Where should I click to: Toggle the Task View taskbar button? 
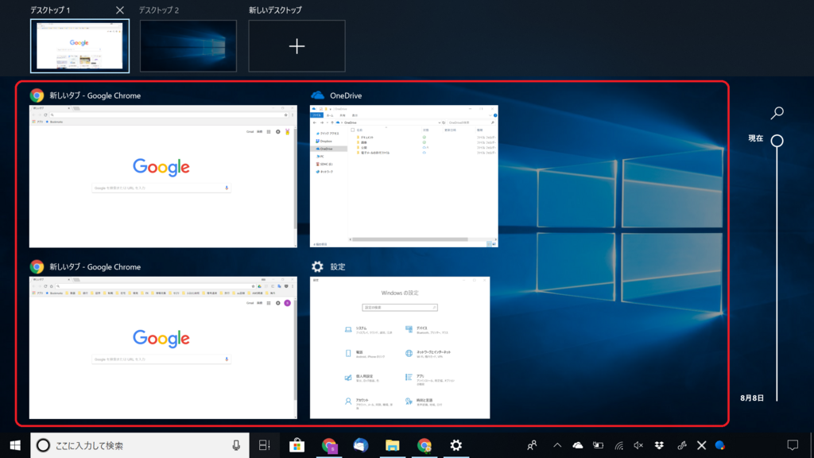pos(264,445)
